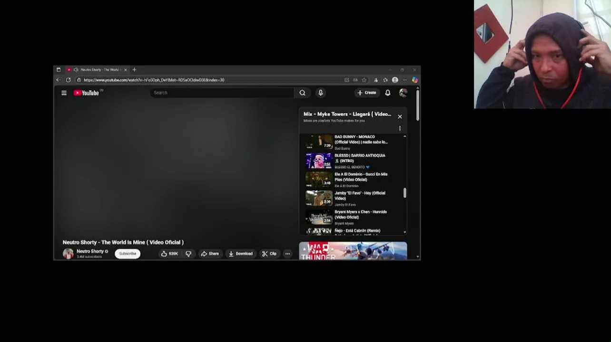611x342 pixels.
Task: Search with your voice microphone icon
Action: point(321,93)
